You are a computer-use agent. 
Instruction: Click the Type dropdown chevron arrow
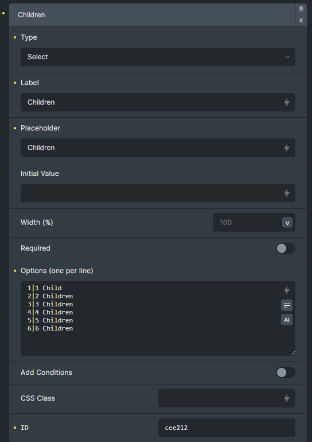[x=287, y=57]
